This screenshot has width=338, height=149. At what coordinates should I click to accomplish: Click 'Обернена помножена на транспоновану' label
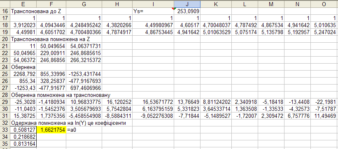point(61,95)
